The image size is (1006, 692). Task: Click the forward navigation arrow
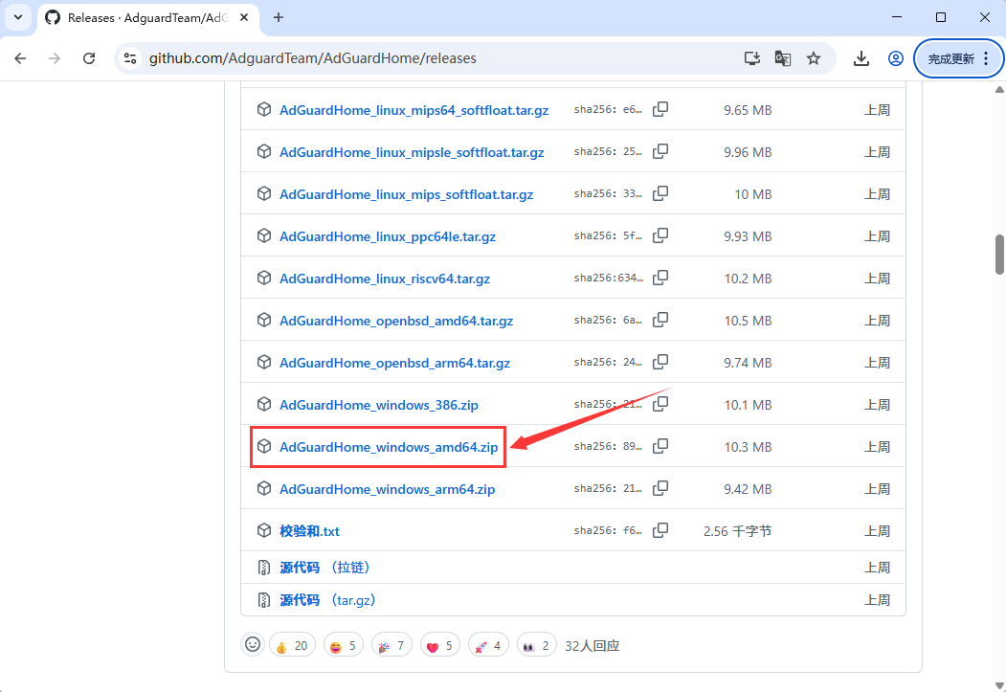55,58
